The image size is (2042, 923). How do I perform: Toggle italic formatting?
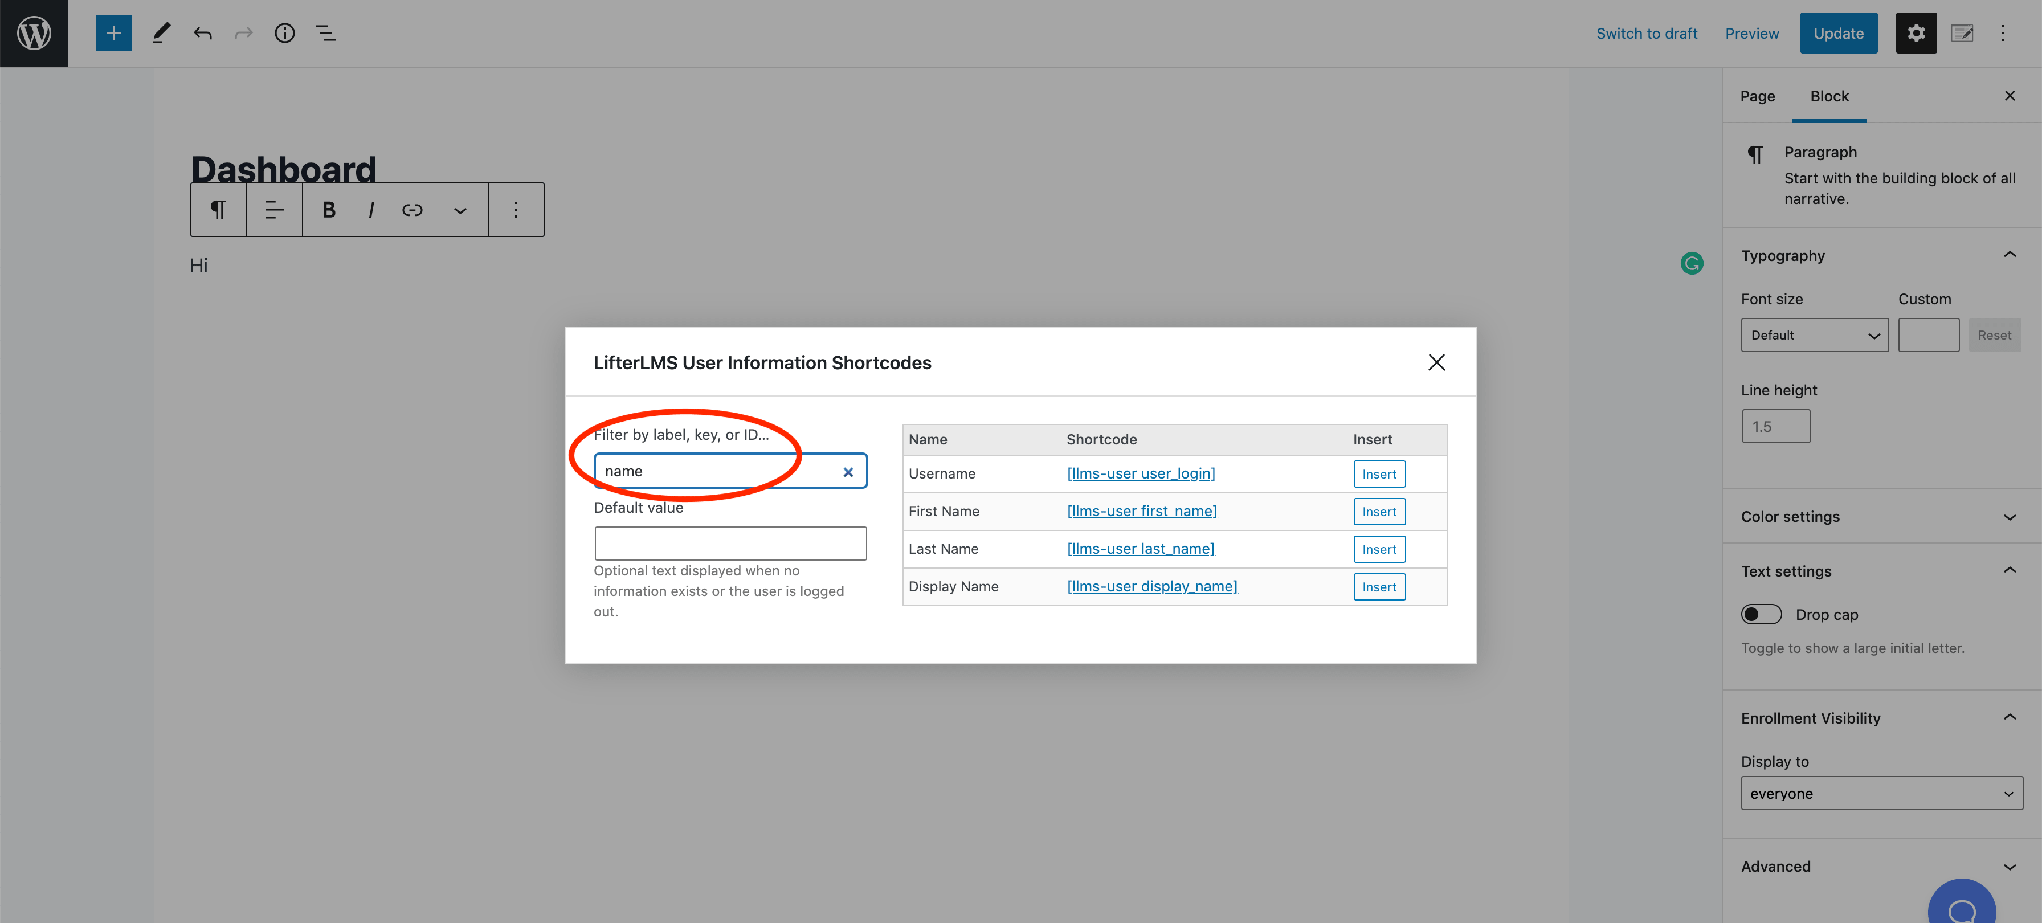point(371,209)
